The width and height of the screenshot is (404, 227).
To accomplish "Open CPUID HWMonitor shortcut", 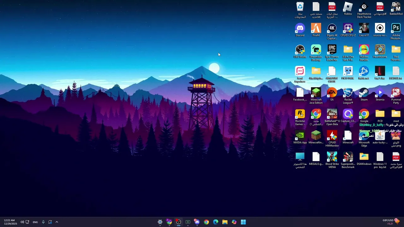I will (332, 139).
